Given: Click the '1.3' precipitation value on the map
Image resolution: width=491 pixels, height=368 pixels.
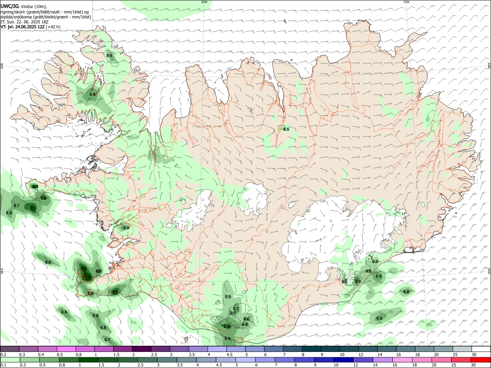Looking at the screenshot, I should click(35, 186).
